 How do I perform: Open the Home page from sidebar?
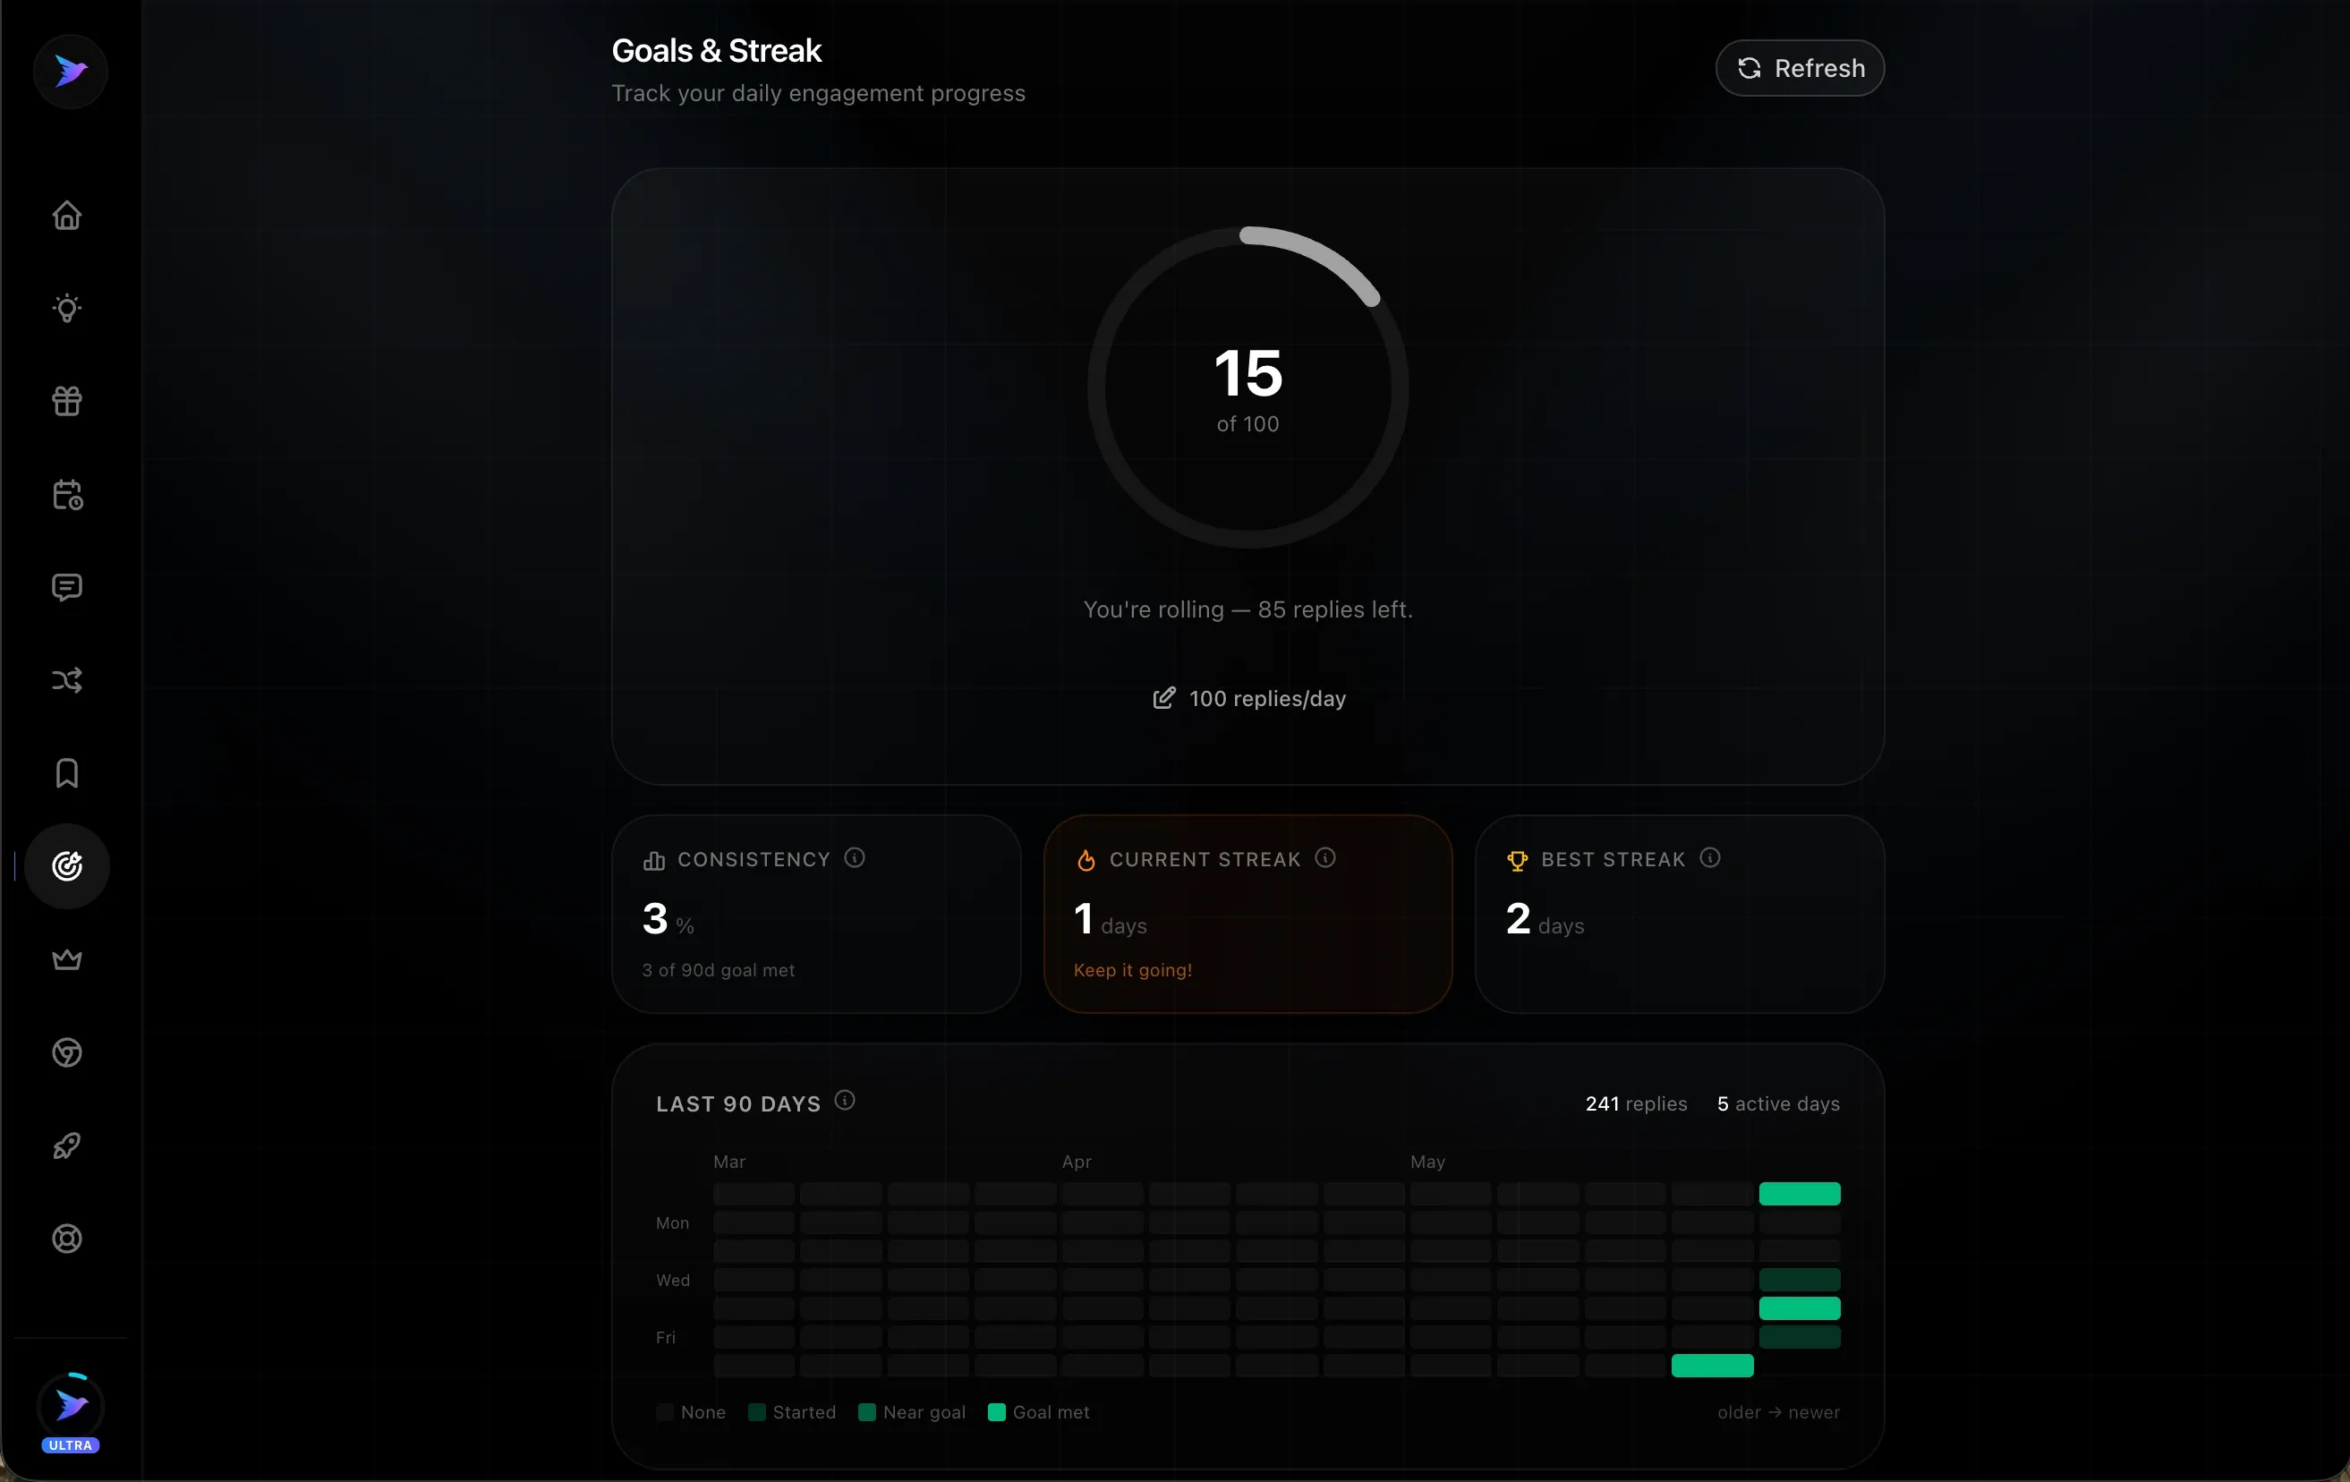tap(67, 215)
